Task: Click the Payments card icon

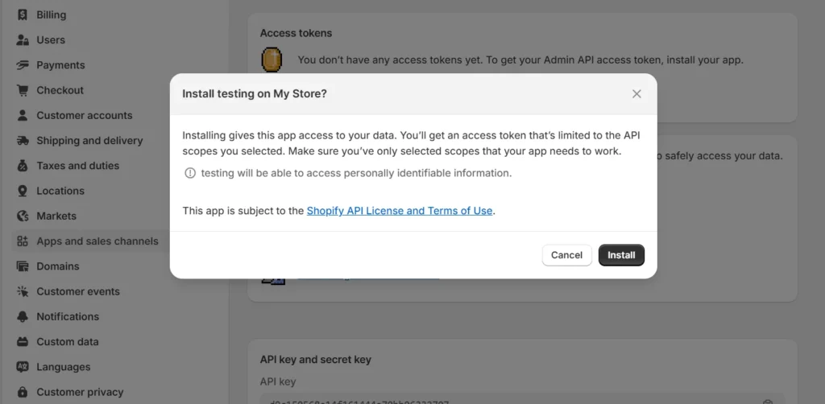Action: (23, 65)
